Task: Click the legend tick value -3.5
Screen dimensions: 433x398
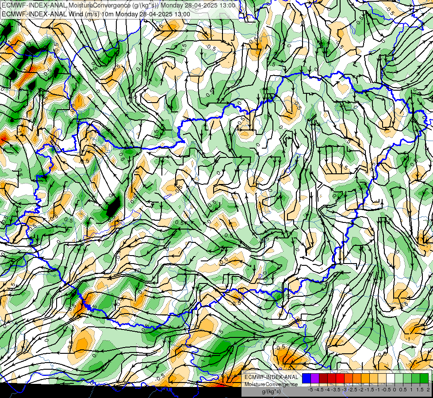Action: coord(336,390)
